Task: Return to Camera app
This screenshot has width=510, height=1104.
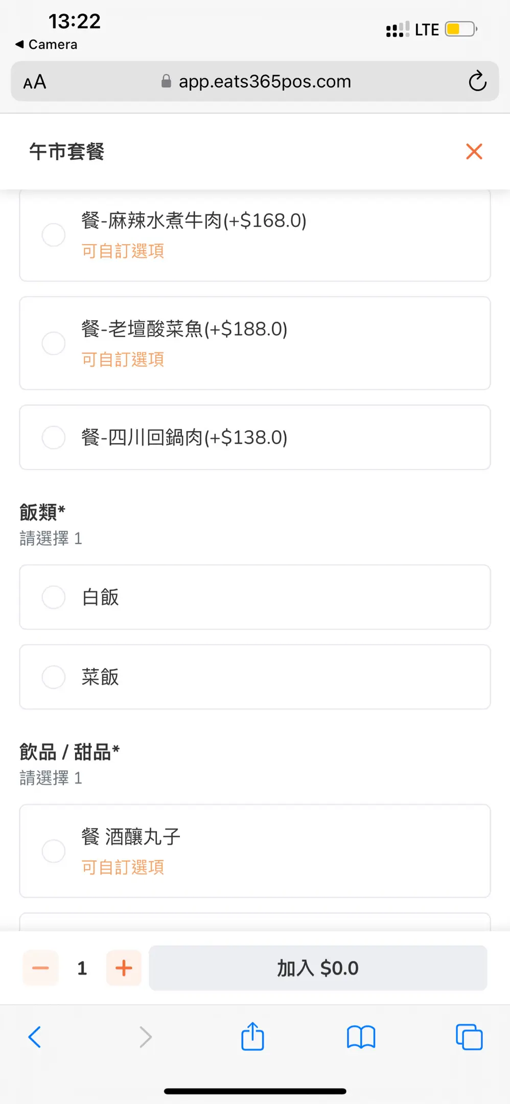Action: point(47,44)
